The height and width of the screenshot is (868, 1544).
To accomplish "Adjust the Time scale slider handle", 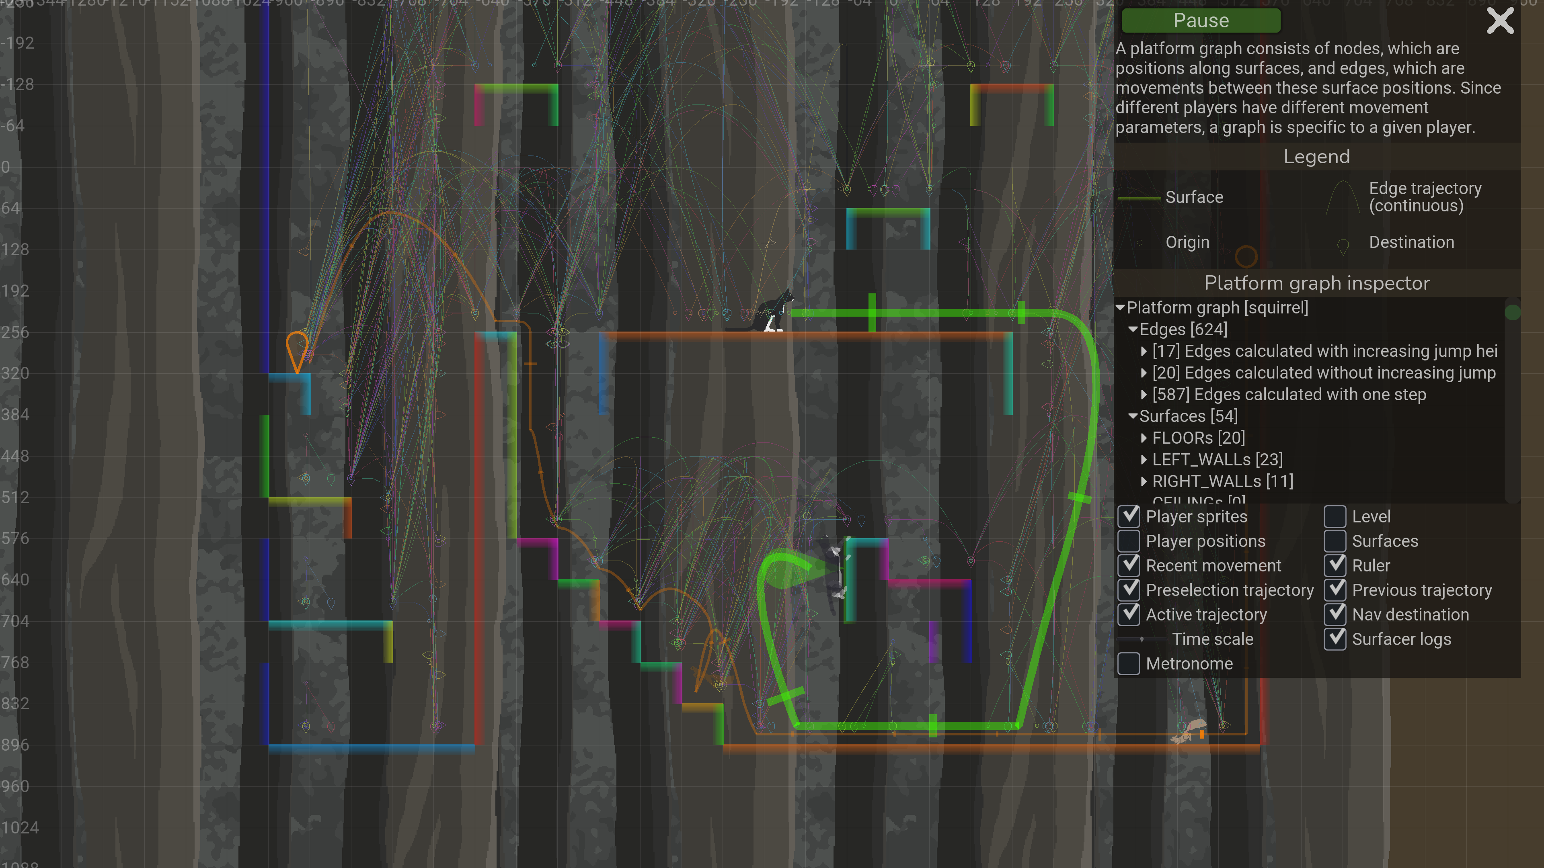I will pos(1142,640).
